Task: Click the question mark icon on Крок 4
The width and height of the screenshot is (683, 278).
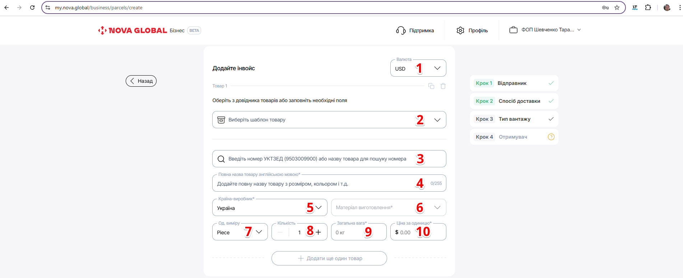Action: (x=551, y=137)
